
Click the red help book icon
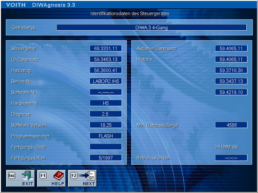(x=59, y=176)
